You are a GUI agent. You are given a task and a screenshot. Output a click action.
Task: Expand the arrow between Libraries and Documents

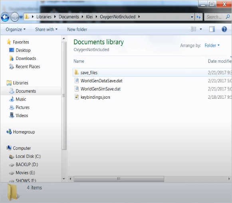55,17
